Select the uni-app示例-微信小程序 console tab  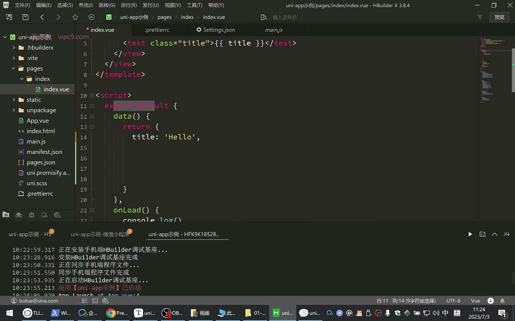pyautogui.click(x=100, y=234)
